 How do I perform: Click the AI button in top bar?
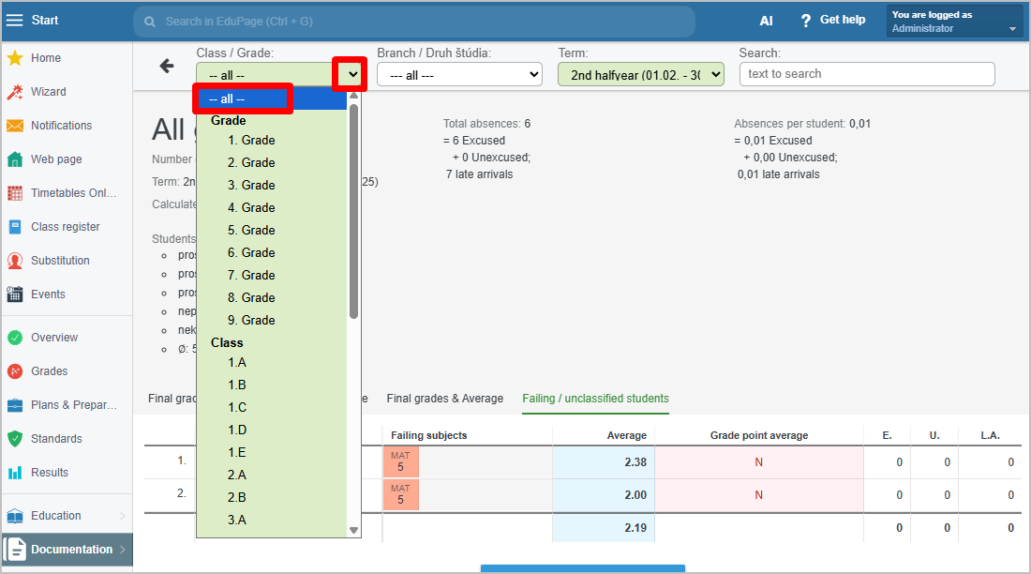click(x=766, y=21)
